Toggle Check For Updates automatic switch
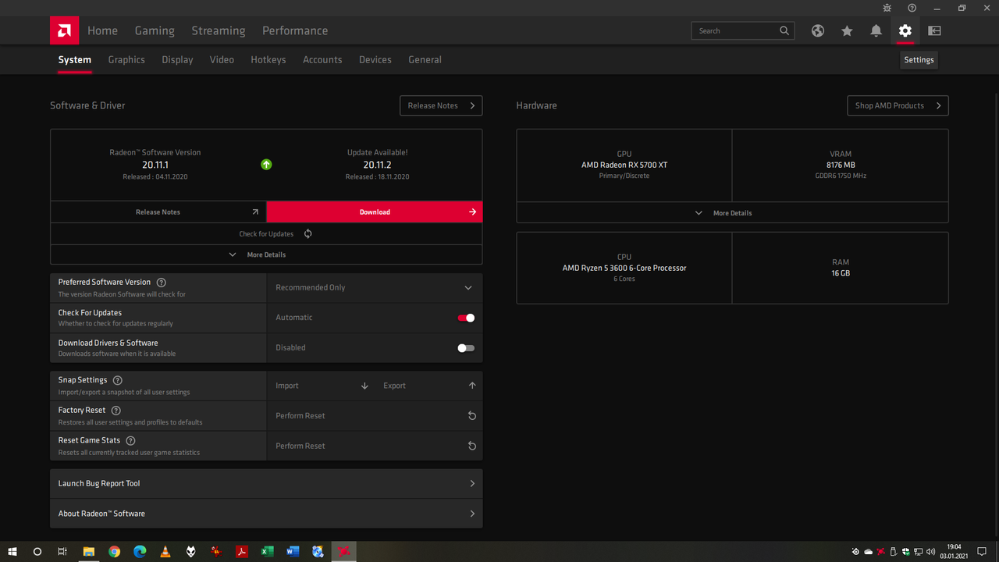 pos(466,318)
